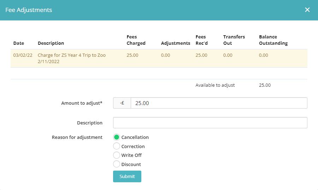Select the Write Off reason option

coord(117,155)
